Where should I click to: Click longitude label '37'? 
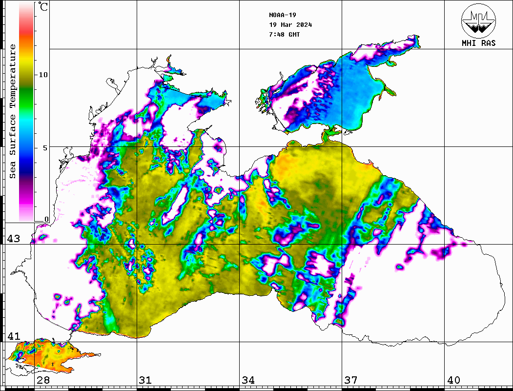click(x=351, y=380)
